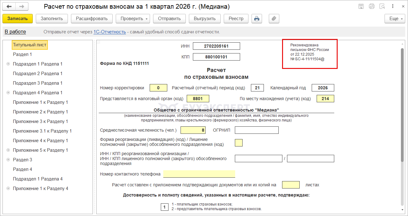Click the save diskette icon at top right
The height and width of the screenshot is (216, 408).
[x=361, y=6]
